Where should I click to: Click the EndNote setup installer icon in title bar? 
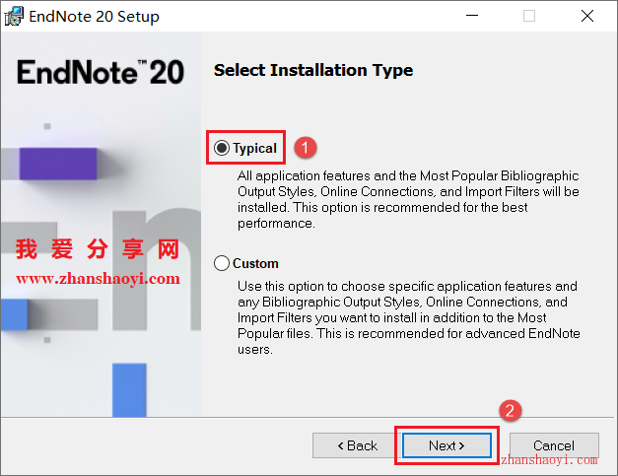[x=14, y=16]
